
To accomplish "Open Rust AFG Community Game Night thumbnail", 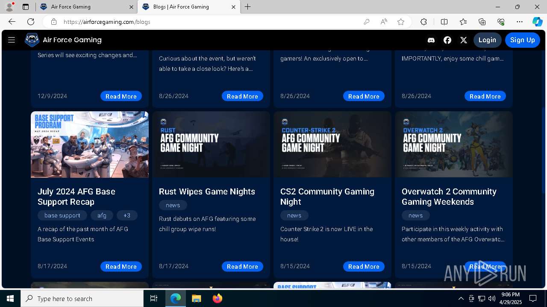I will (211, 145).
